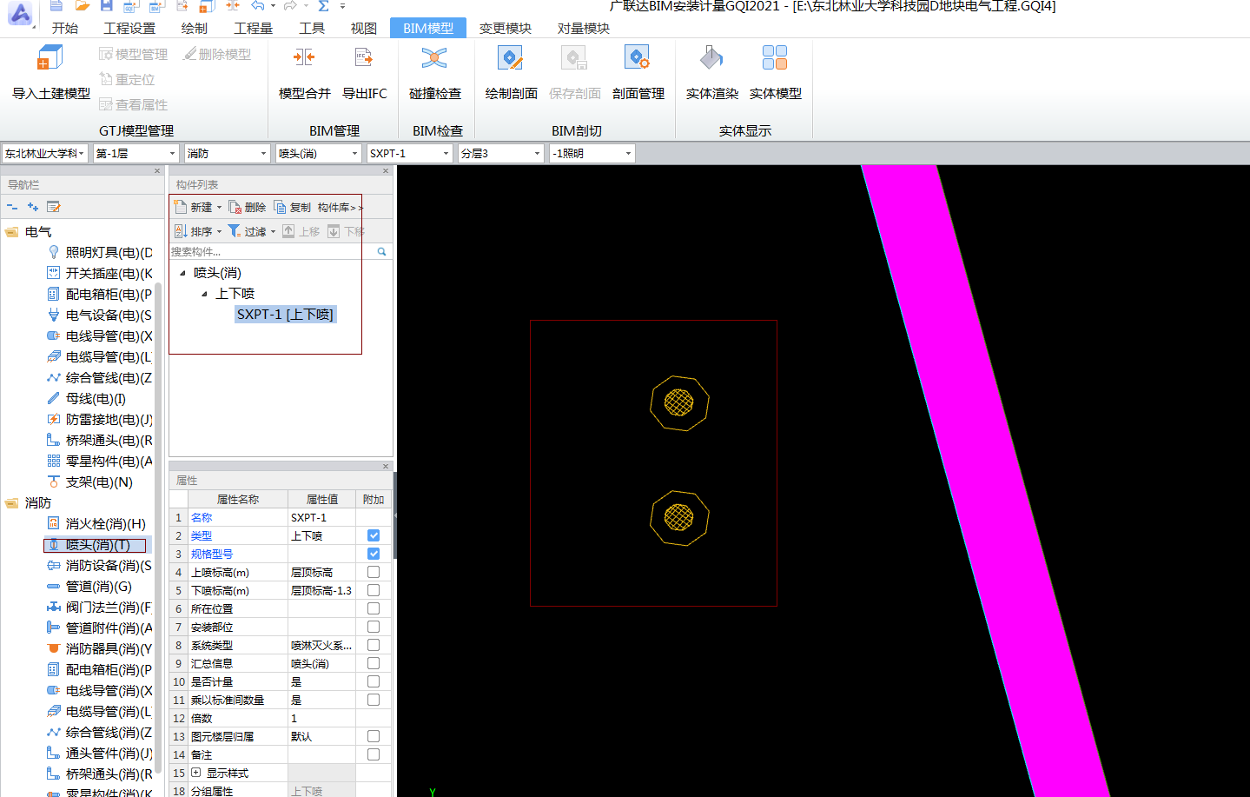
Task: Click the 实体模型 solid model icon
Action: pos(775,58)
